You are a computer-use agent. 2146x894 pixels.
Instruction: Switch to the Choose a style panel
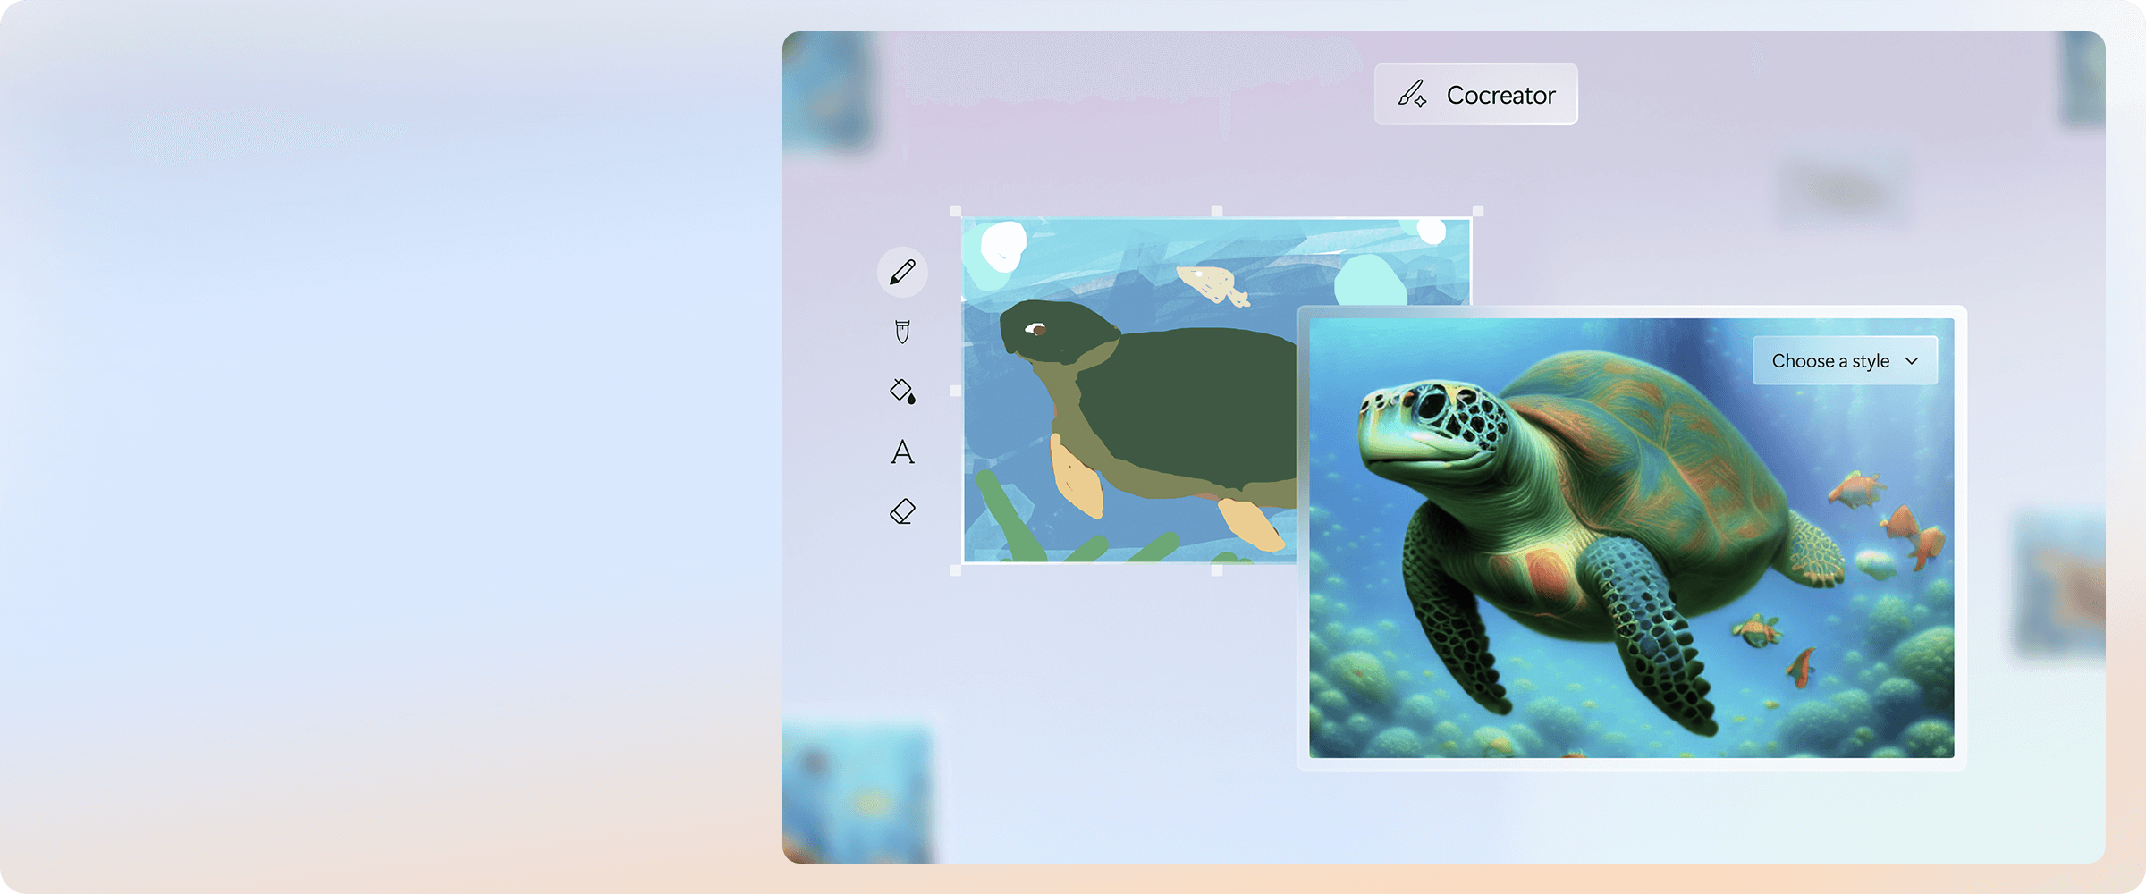(x=1844, y=360)
